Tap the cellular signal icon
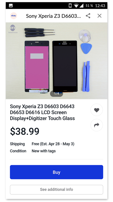The height and width of the screenshot is (202, 113). pyautogui.click(x=81, y=6)
